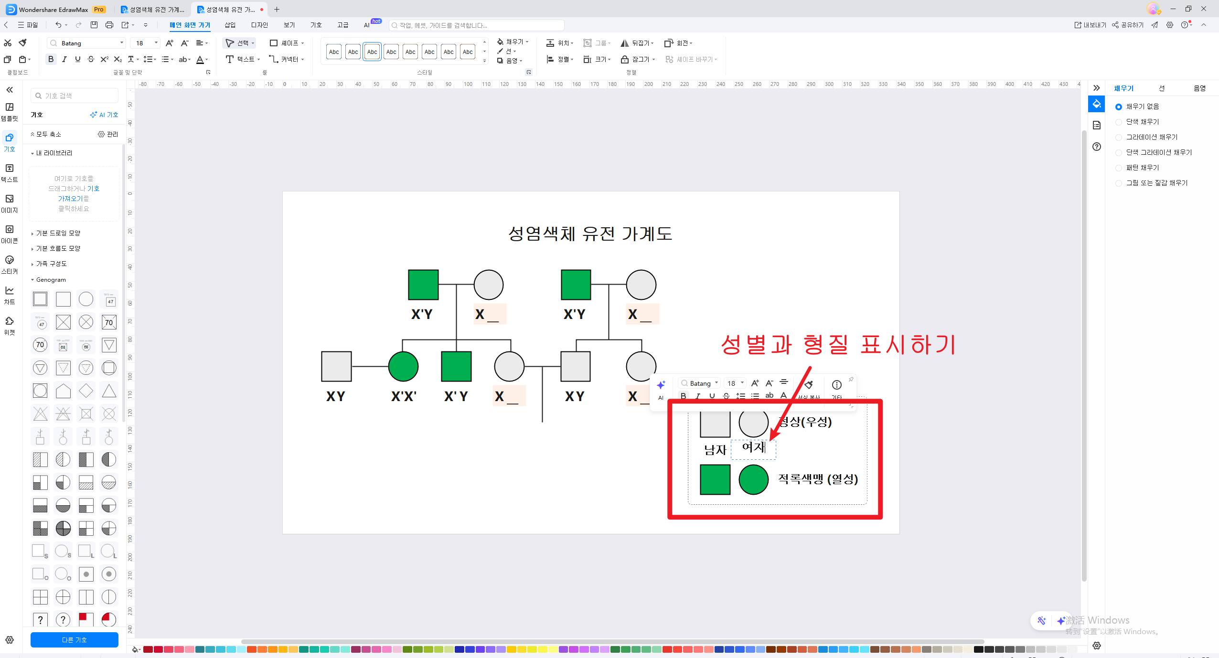
Task: Select the pattern fill radio option
Action: click(x=1119, y=168)
